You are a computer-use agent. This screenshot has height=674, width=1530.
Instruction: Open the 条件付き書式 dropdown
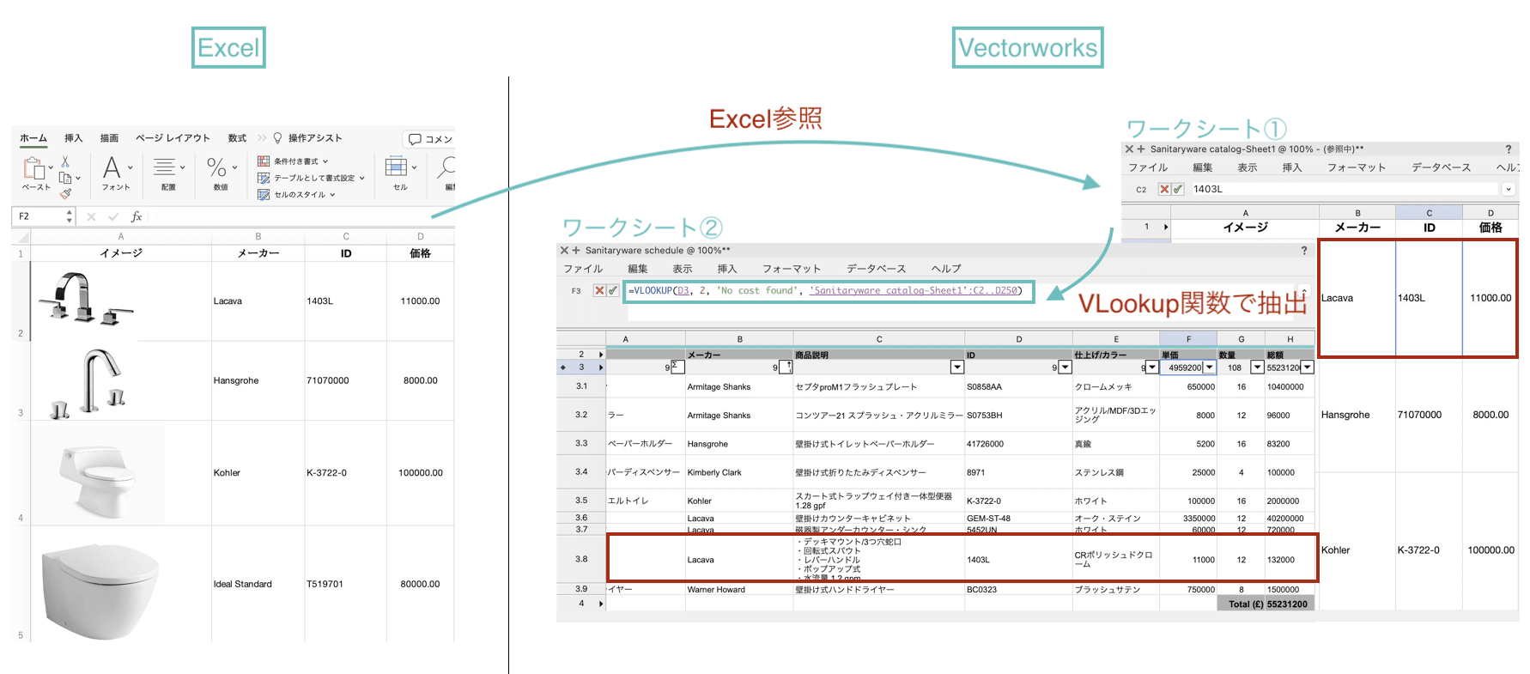click(325, 161)
